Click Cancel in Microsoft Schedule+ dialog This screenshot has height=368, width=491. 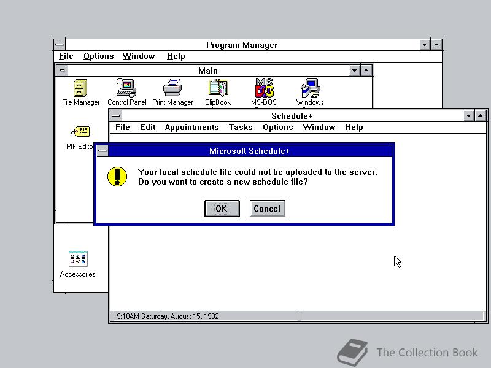(x=268, y=209)
